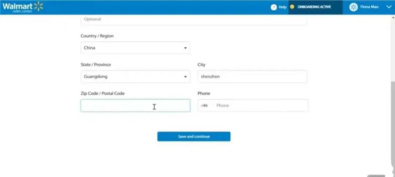
Task: Expand the account menu chevron
Action: coord(388,7)
